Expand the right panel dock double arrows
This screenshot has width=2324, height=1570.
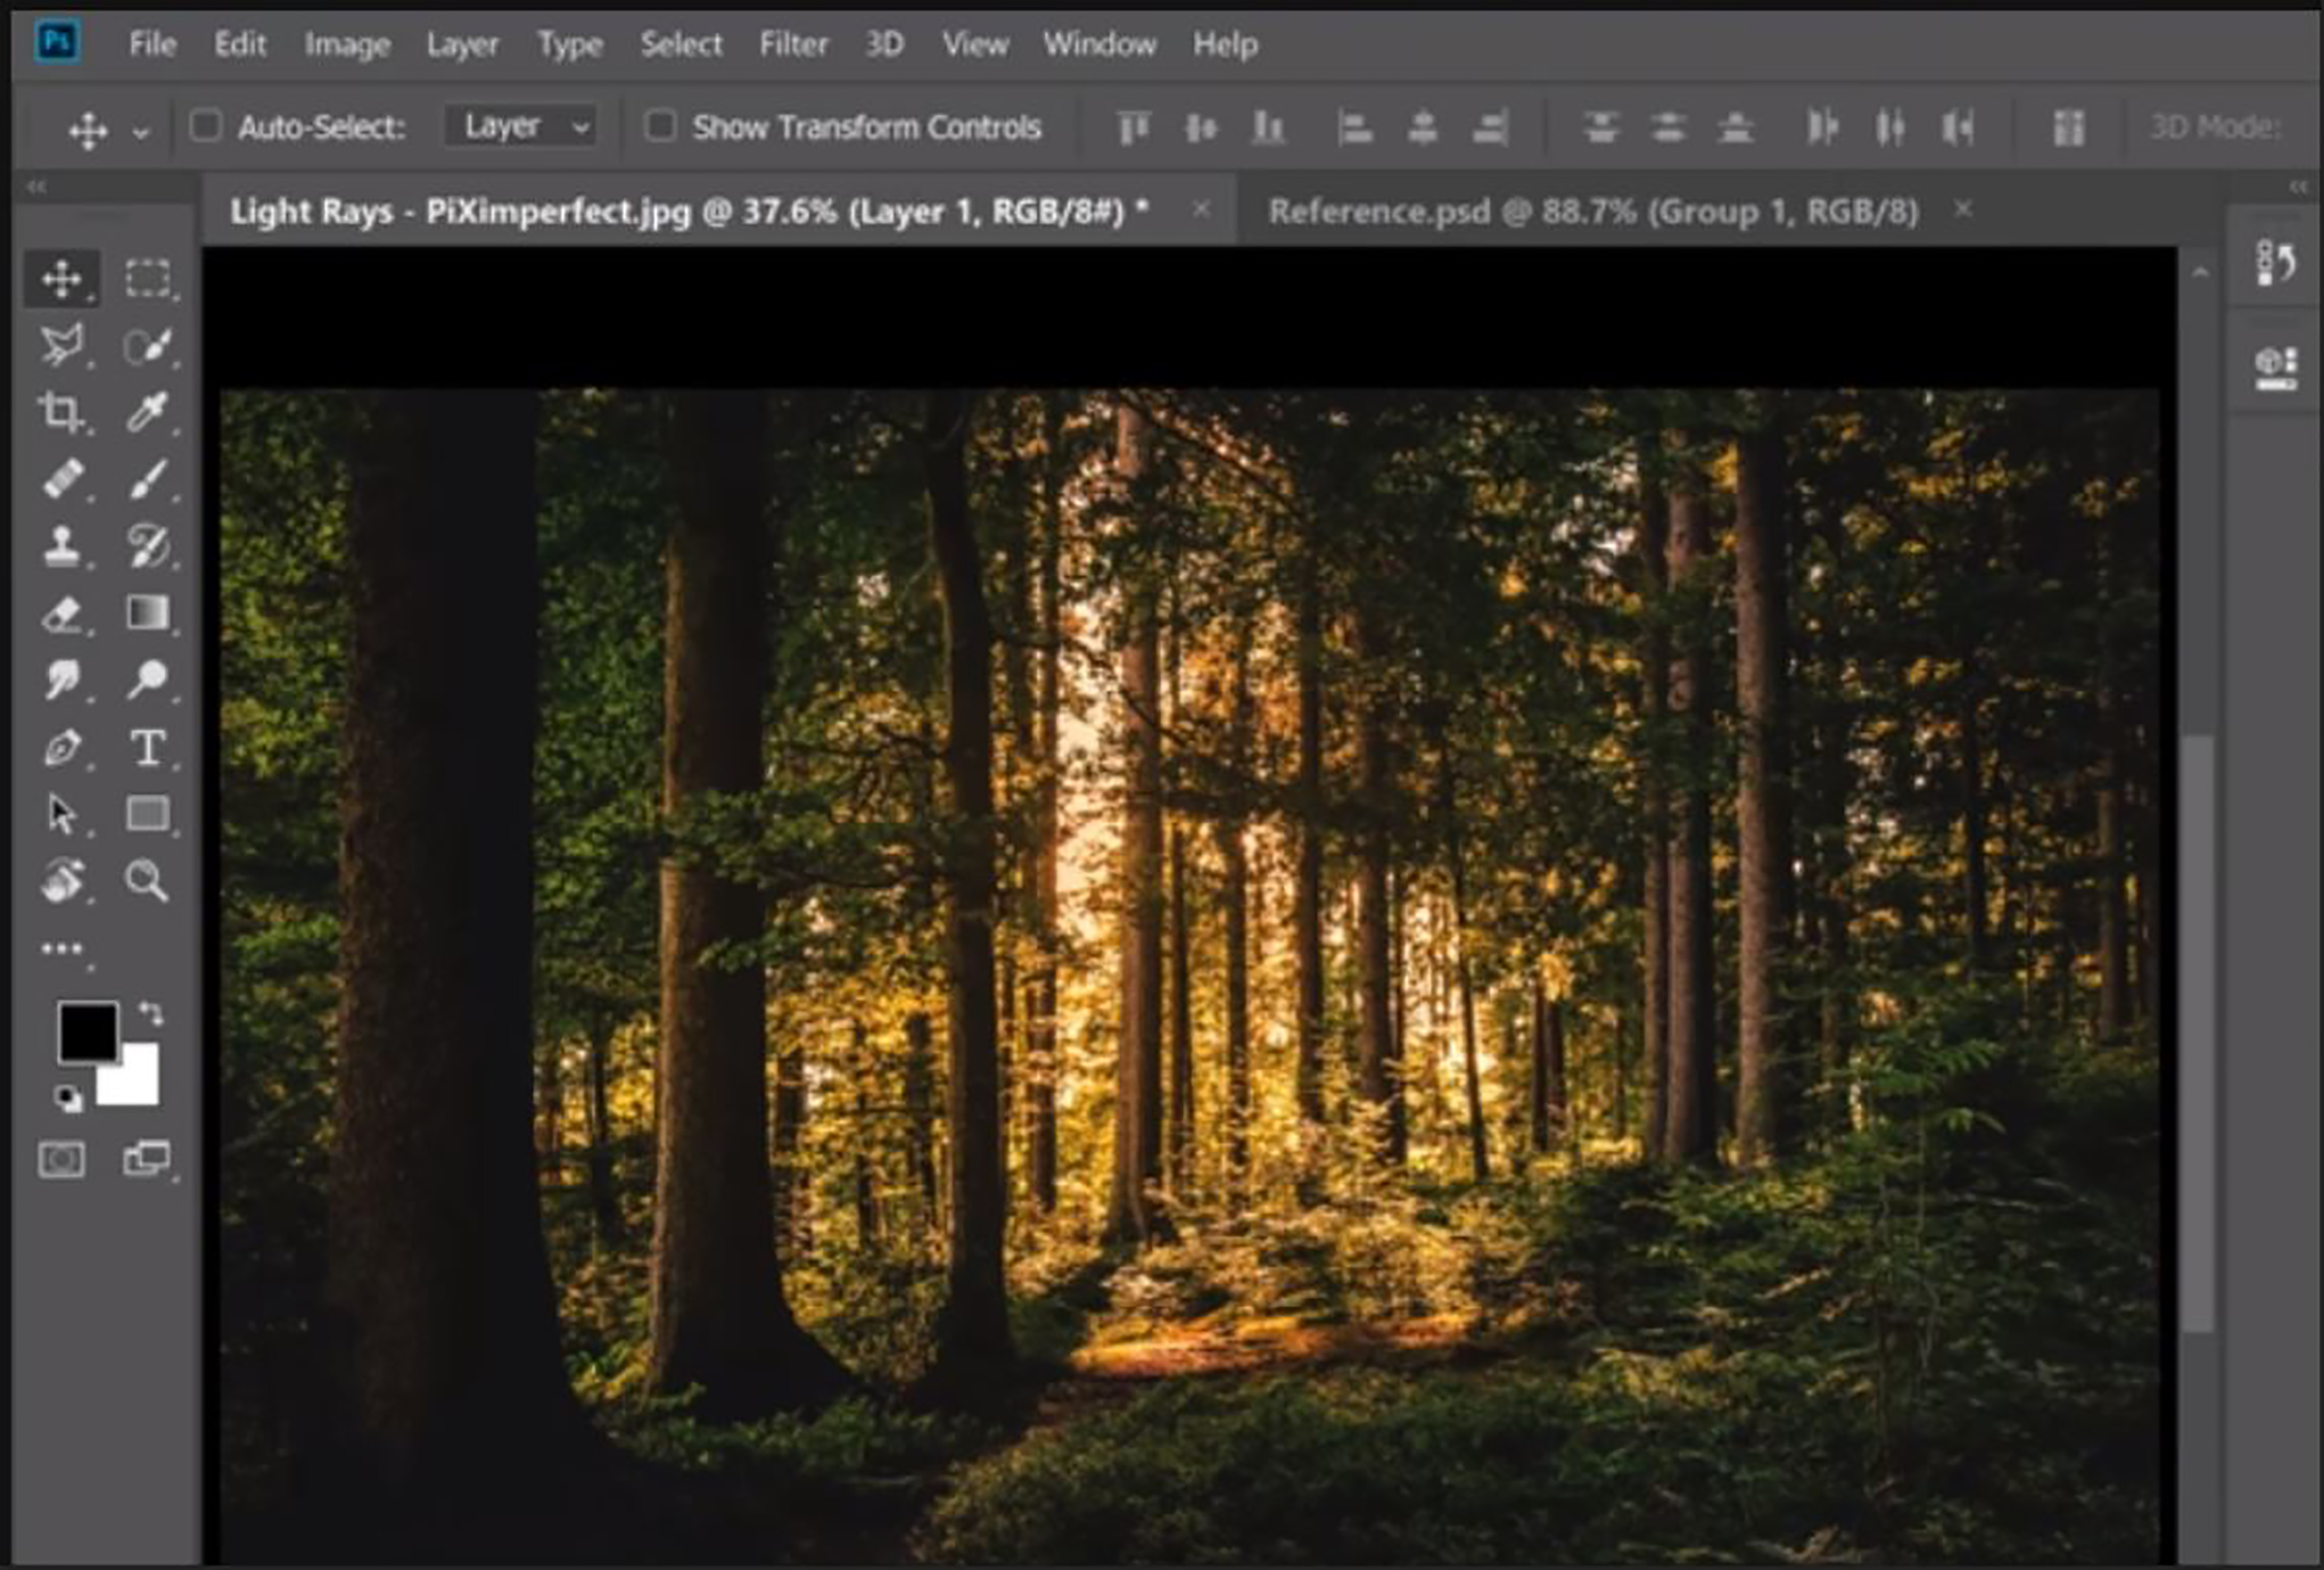(2298, 186)
